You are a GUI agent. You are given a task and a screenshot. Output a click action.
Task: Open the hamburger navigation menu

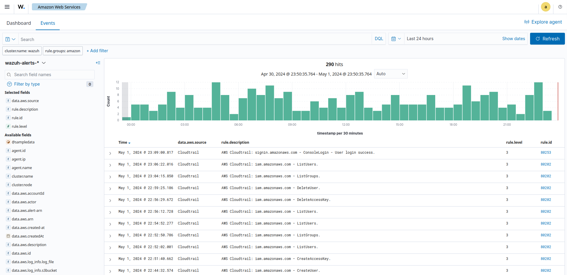coord(7,7)
